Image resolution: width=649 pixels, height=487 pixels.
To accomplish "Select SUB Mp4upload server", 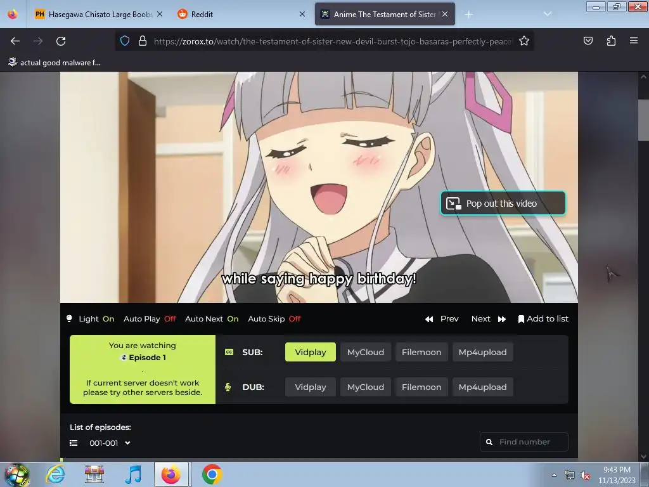I will 482,352.
